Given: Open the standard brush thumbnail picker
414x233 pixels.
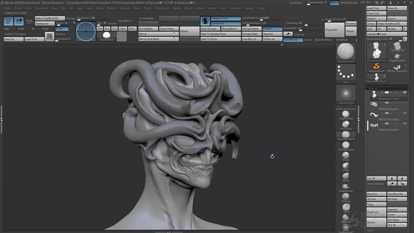Looking at the screenshot, I should [345, 53].
